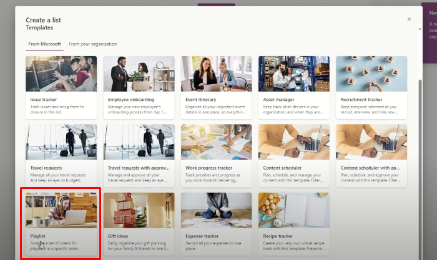Select the Issue tracker template thumbnail
This screenshot has width=437, height=260.
click(61, 74)
